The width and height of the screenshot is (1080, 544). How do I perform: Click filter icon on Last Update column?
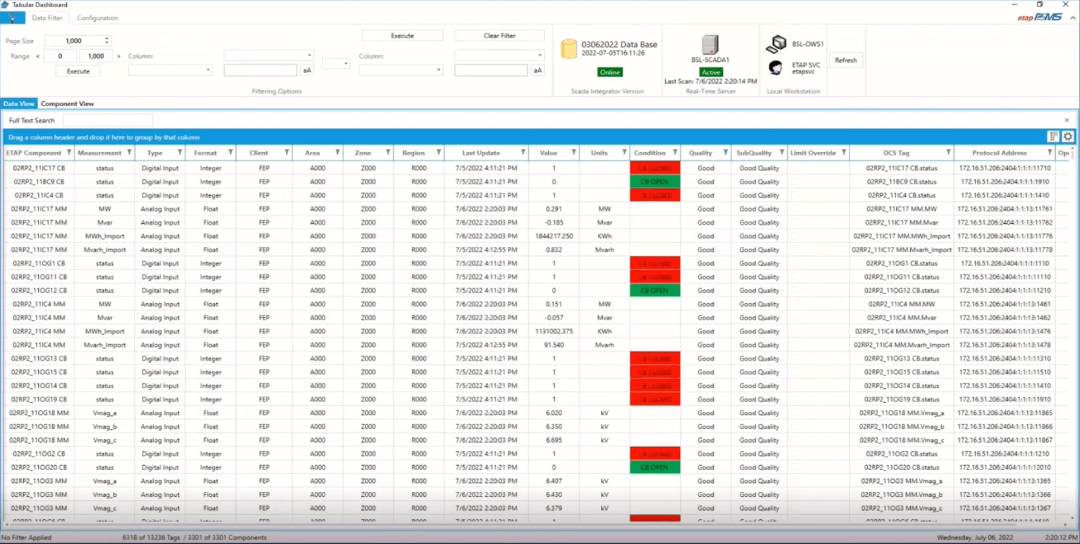pos(523,153)
